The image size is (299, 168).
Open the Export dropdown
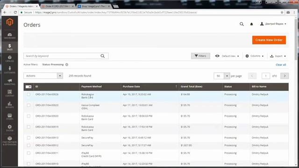(x=278, y=56)
